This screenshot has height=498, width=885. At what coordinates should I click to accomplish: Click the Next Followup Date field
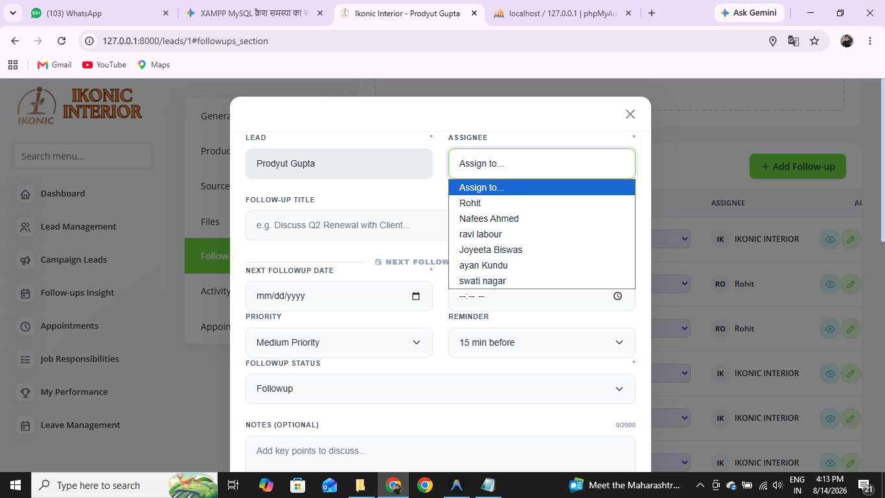(339, 296)
